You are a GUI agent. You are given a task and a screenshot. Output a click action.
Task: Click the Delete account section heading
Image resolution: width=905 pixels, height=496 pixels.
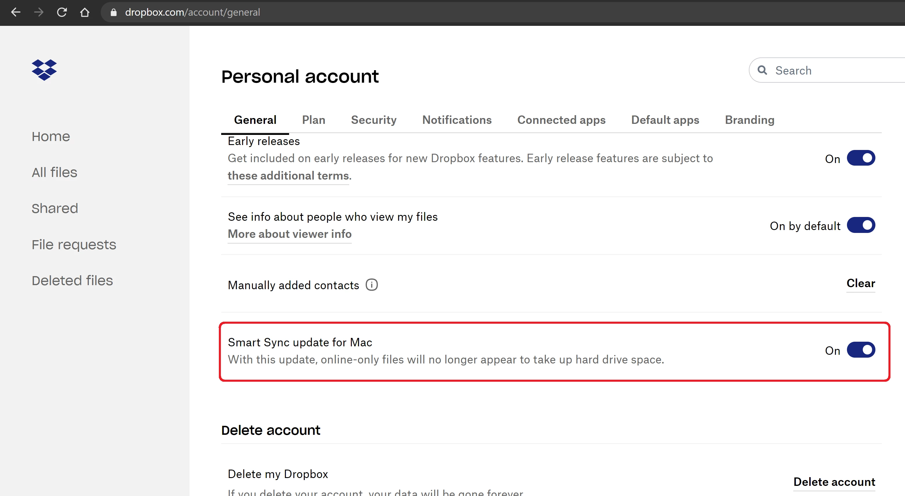click(x=271, y=430)
